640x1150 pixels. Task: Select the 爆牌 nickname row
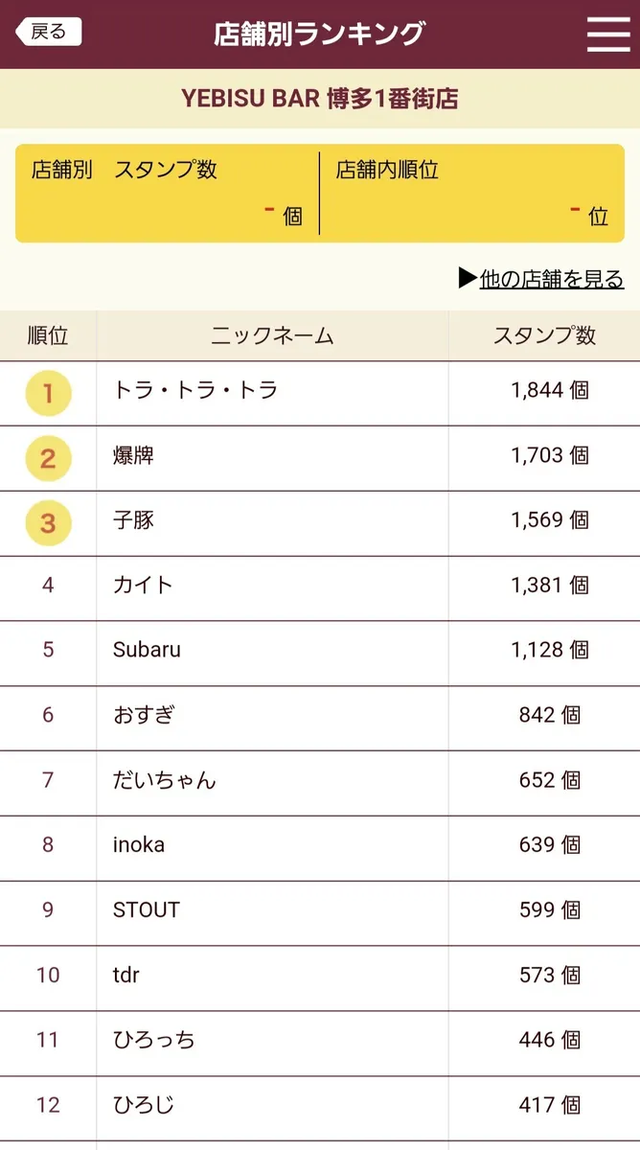tap(320, 458)
